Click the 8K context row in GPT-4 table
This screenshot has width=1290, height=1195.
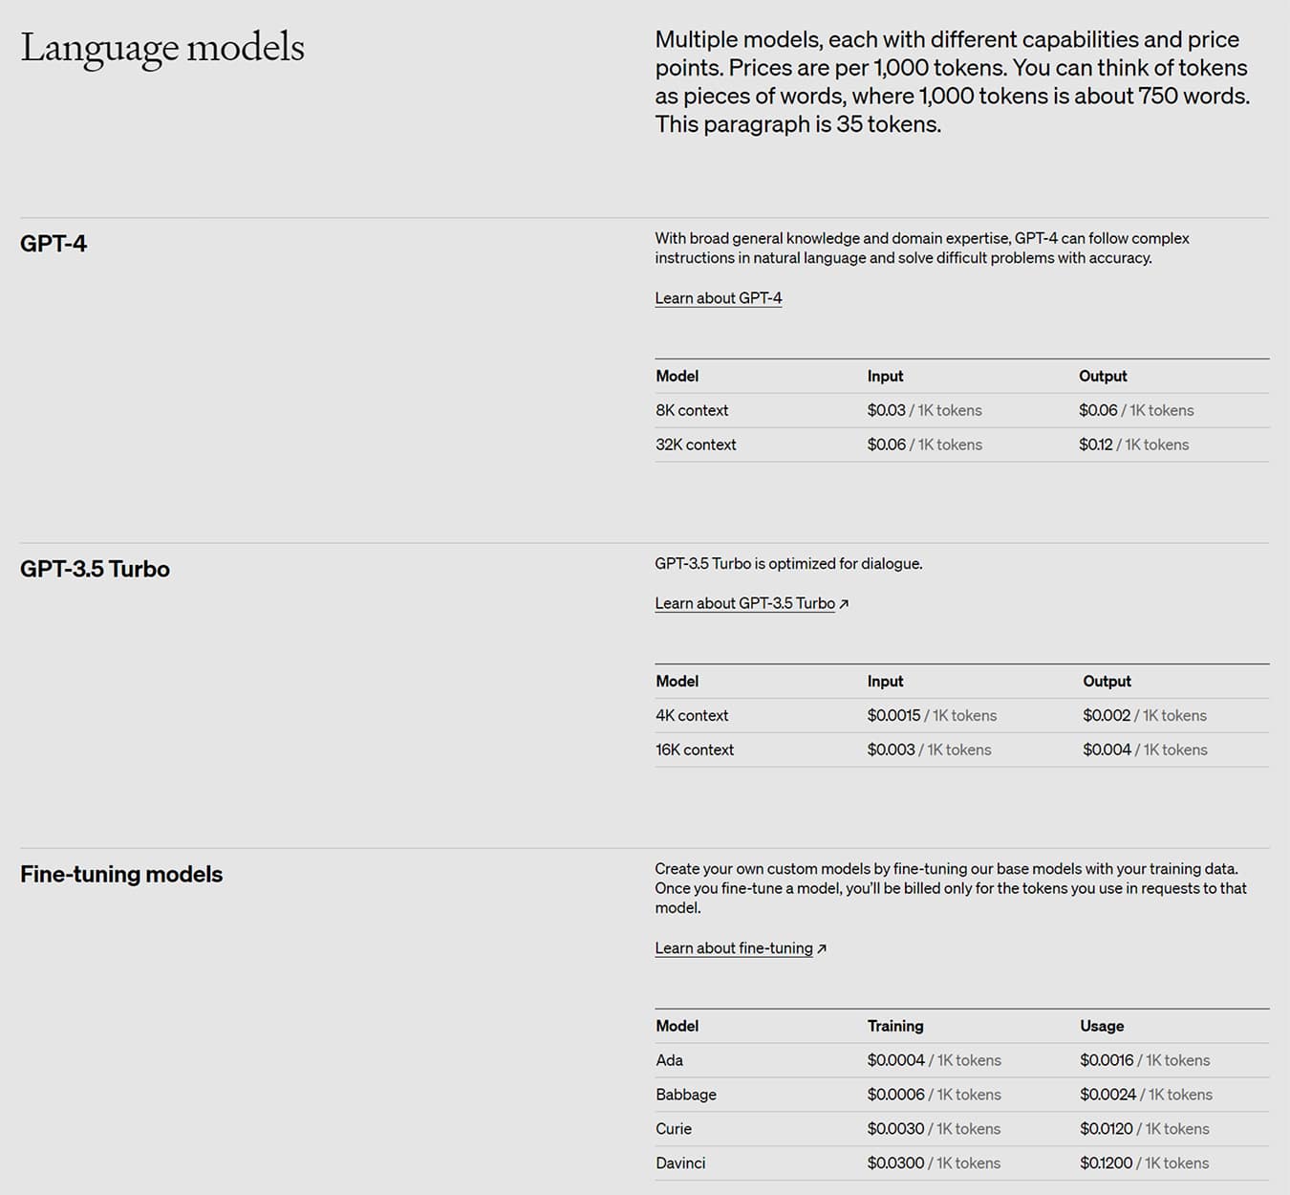click(x=692, y=410)
